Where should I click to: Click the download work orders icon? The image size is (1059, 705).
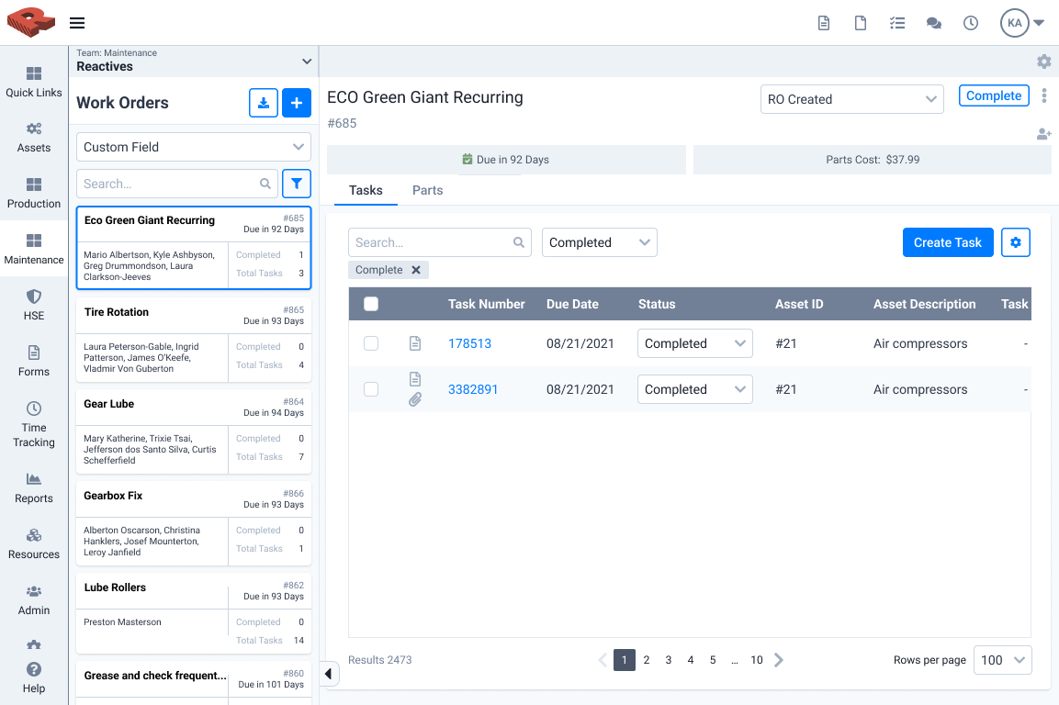tap(264, 103)
